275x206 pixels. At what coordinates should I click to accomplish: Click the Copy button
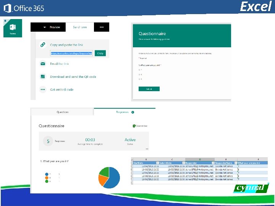pos(100,53)
